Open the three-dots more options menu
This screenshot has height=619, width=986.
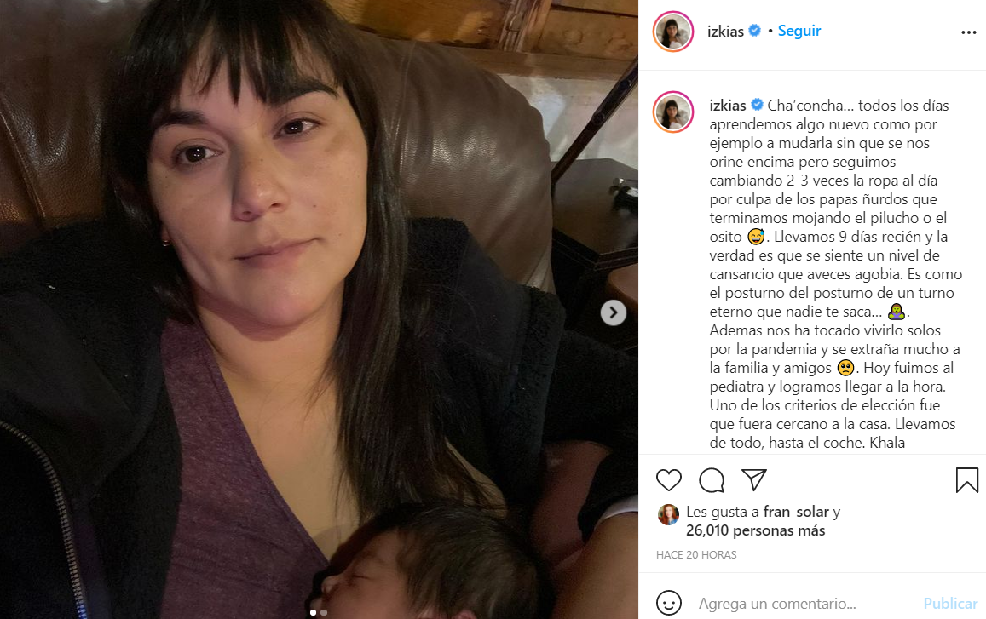coord(968,32)
